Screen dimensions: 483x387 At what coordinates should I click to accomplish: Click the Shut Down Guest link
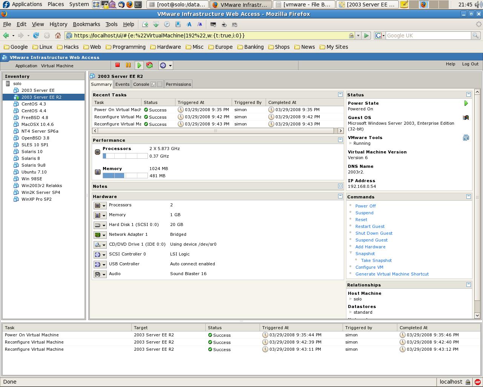click(x=374, y=233)
